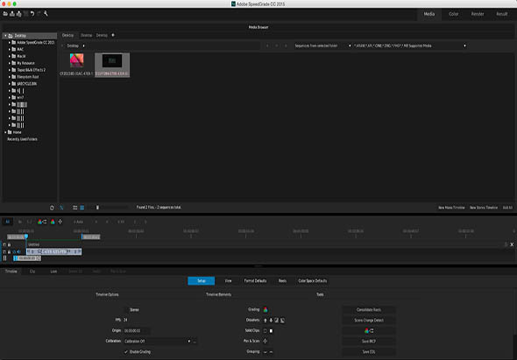Select the dark video thumbnail
Image resolution: width=517 pixels, height=360 pixels.
112,61
